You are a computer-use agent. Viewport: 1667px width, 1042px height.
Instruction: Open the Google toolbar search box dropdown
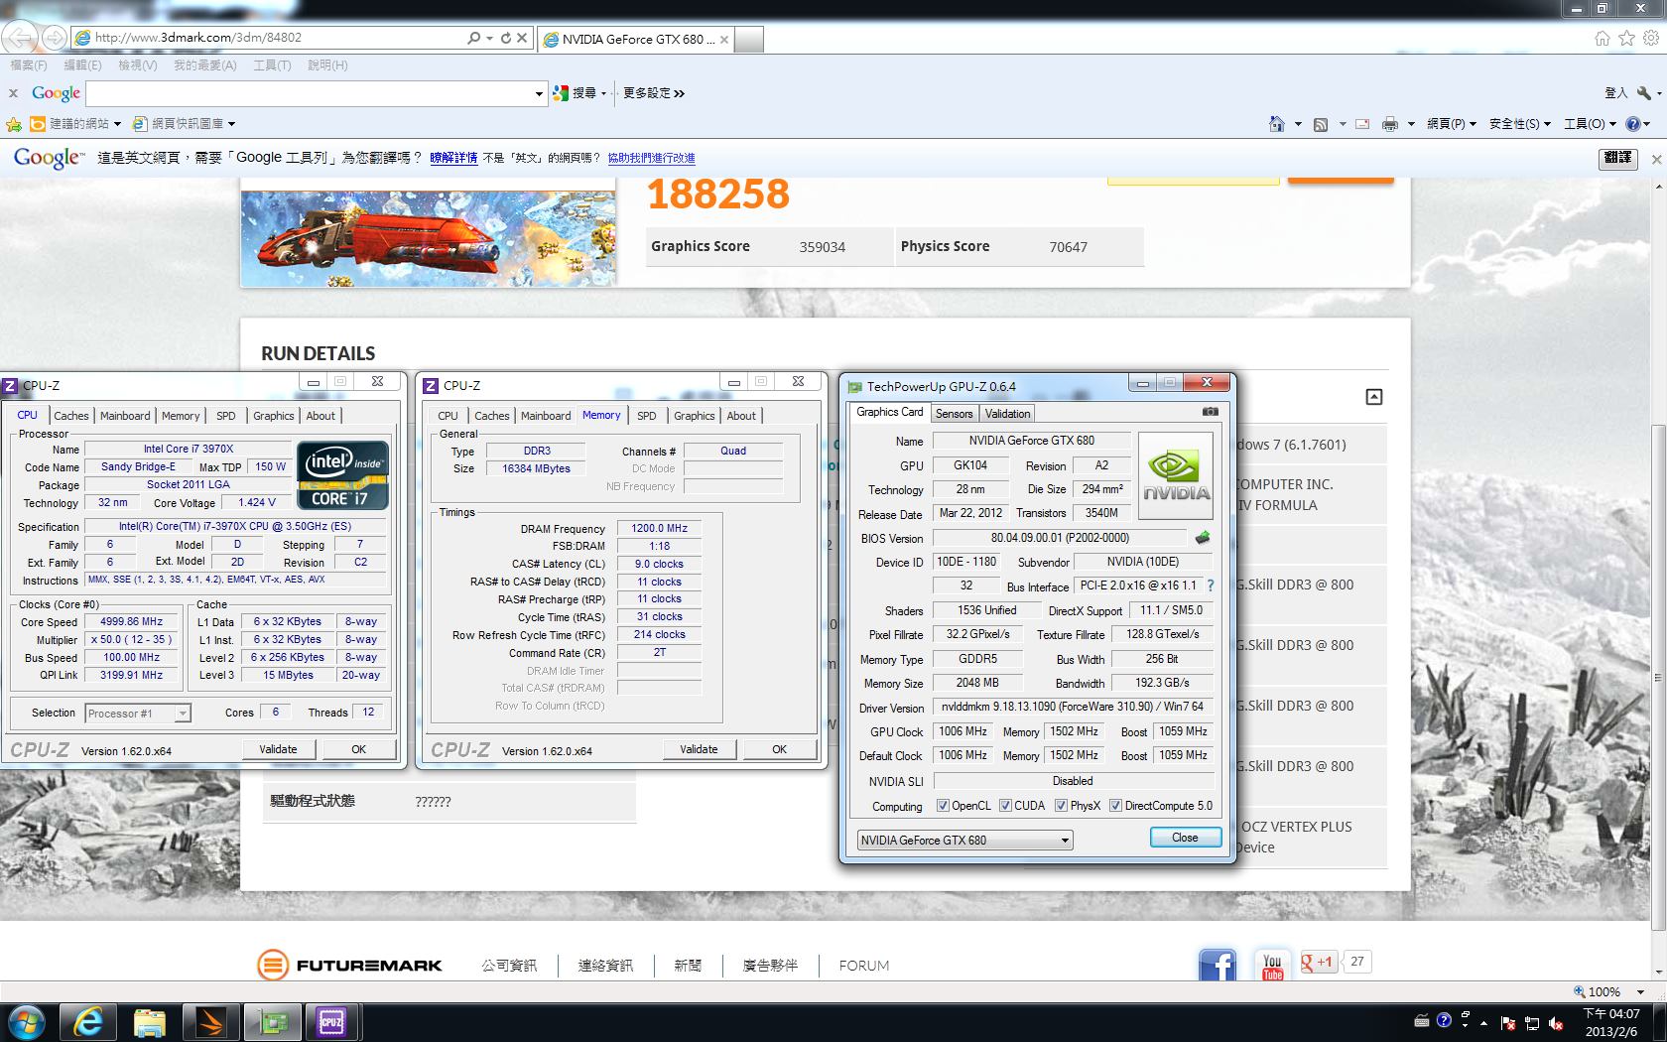pyautogui.click(x=539, y=94)
